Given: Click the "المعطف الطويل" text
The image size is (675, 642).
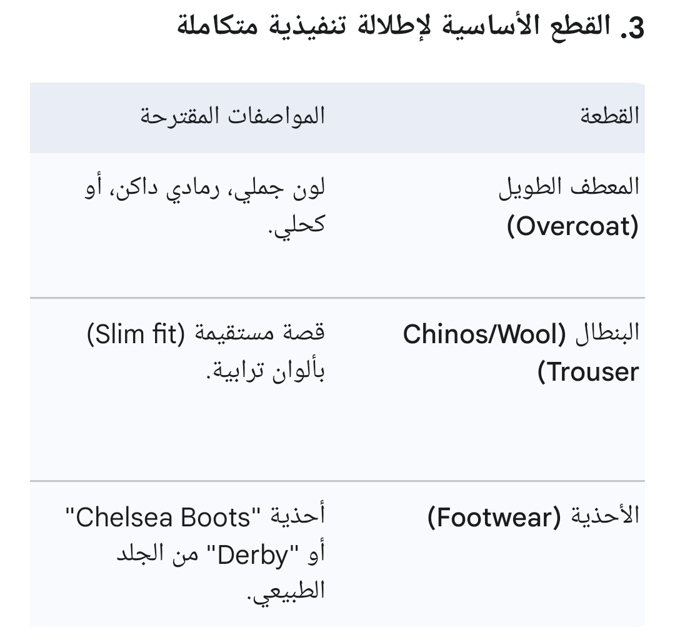Looking at the screenshot, I should (569, 188).
